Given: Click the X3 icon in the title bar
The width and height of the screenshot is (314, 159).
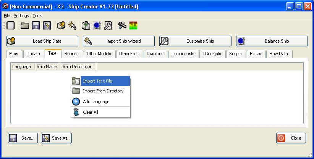Looking at the screenshot, I should pos(5,6).
